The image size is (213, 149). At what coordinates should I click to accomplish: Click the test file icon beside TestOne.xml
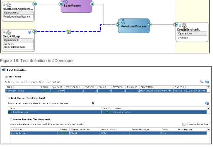tap(10, 112)
